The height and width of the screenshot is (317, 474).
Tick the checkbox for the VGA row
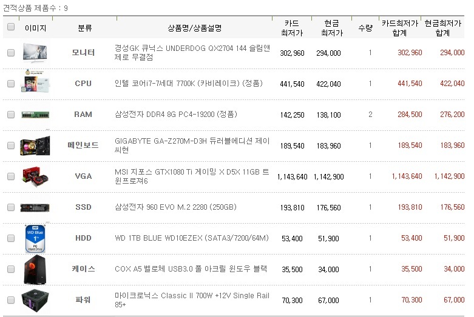[x=11, y=176]
